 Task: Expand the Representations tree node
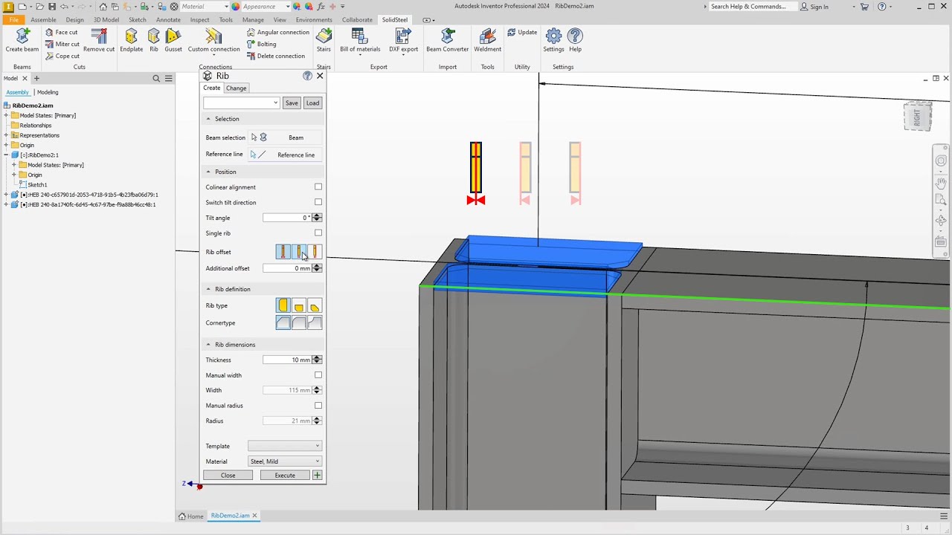coord(6,135)
